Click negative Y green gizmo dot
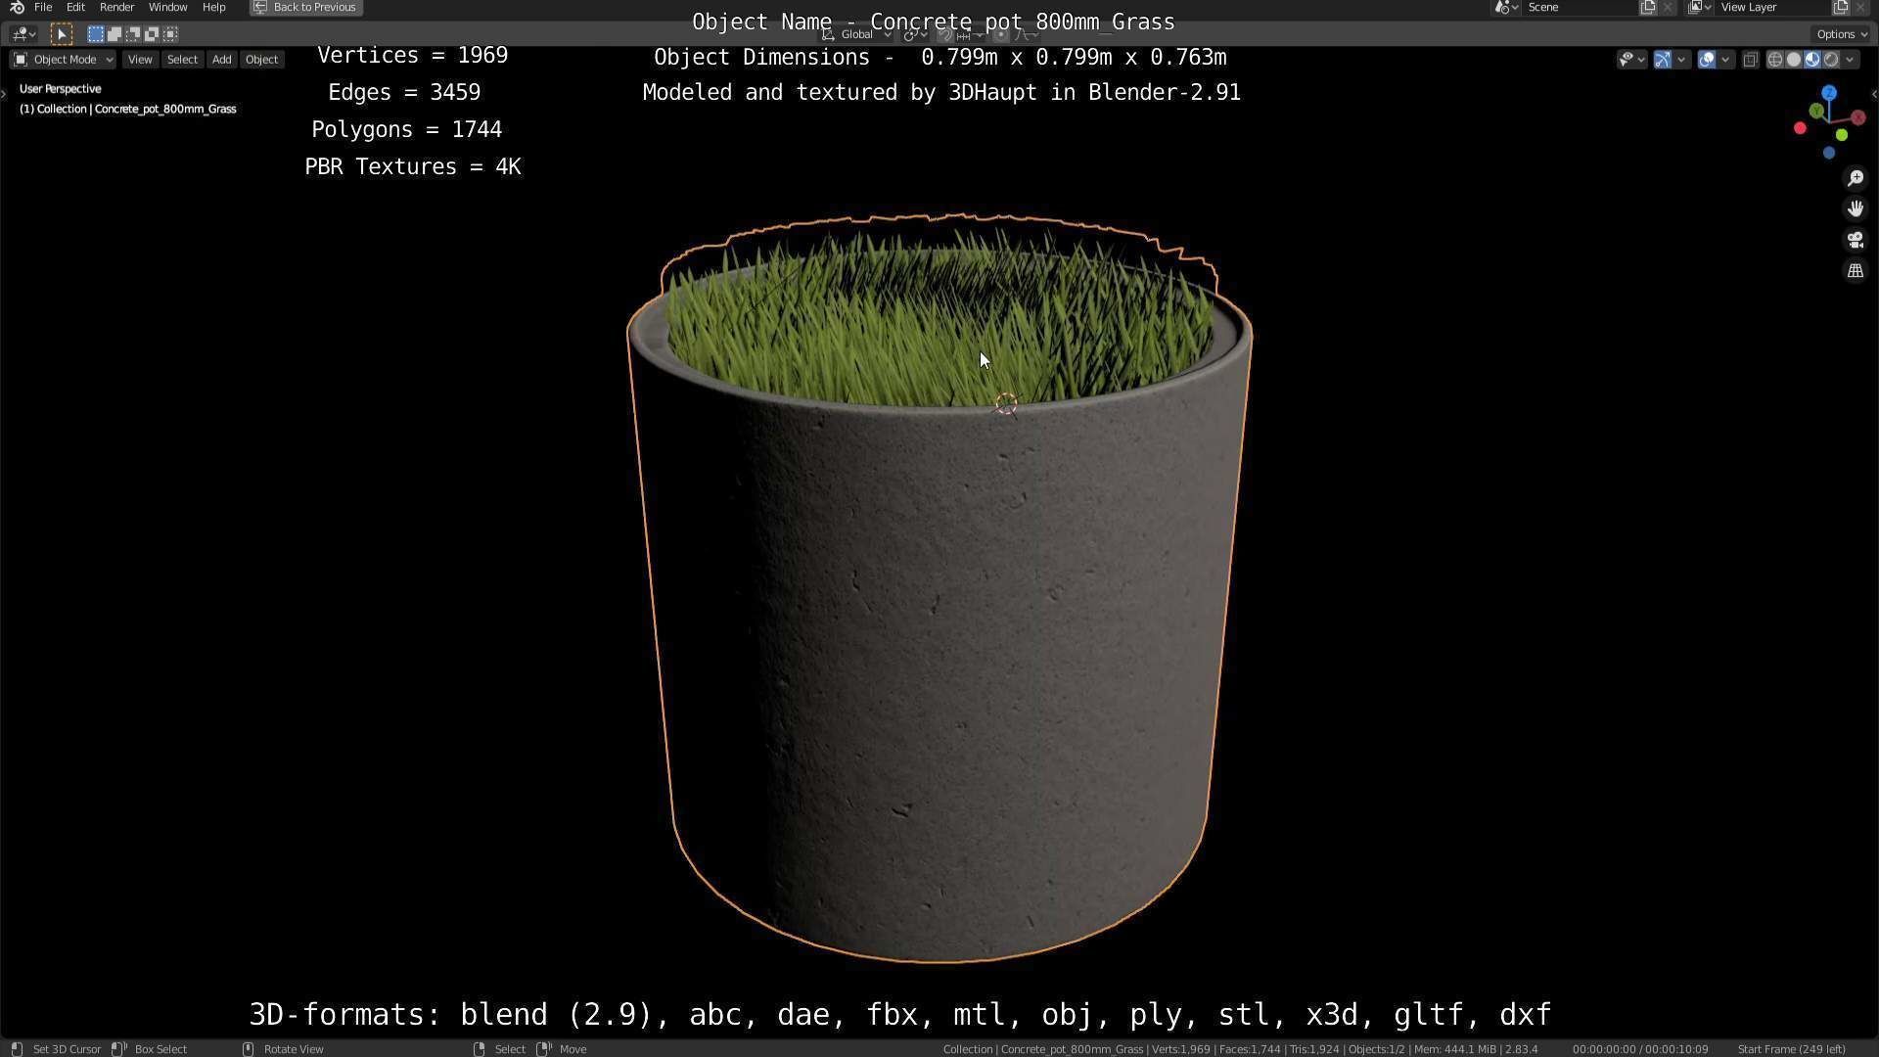This screenshot has width=1879, height=1057. pos(1841,135)
